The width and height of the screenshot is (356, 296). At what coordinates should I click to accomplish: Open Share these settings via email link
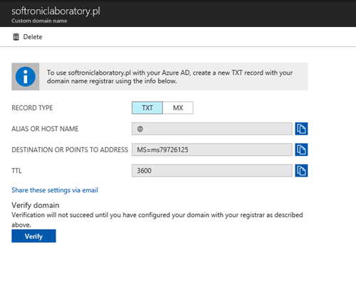(55, 190)
